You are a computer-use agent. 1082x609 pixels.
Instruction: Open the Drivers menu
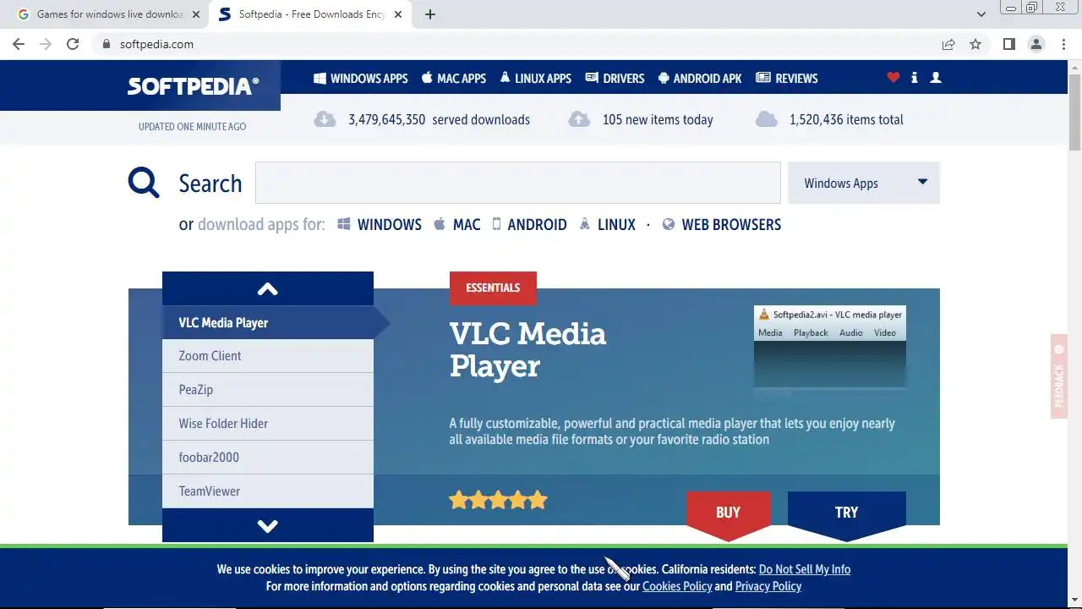pyautogui.click(x=615, y=78)
